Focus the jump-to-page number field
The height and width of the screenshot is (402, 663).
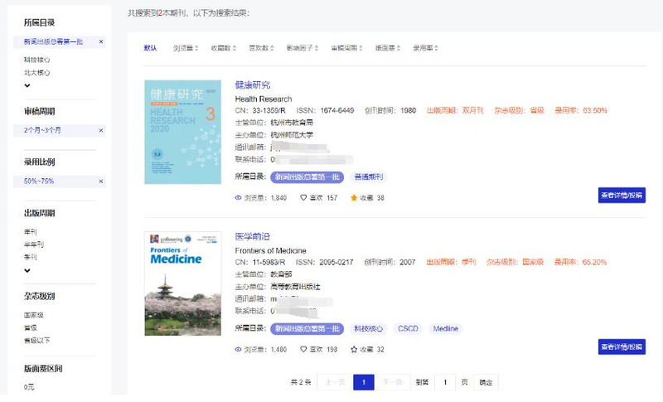click(445, 382)
